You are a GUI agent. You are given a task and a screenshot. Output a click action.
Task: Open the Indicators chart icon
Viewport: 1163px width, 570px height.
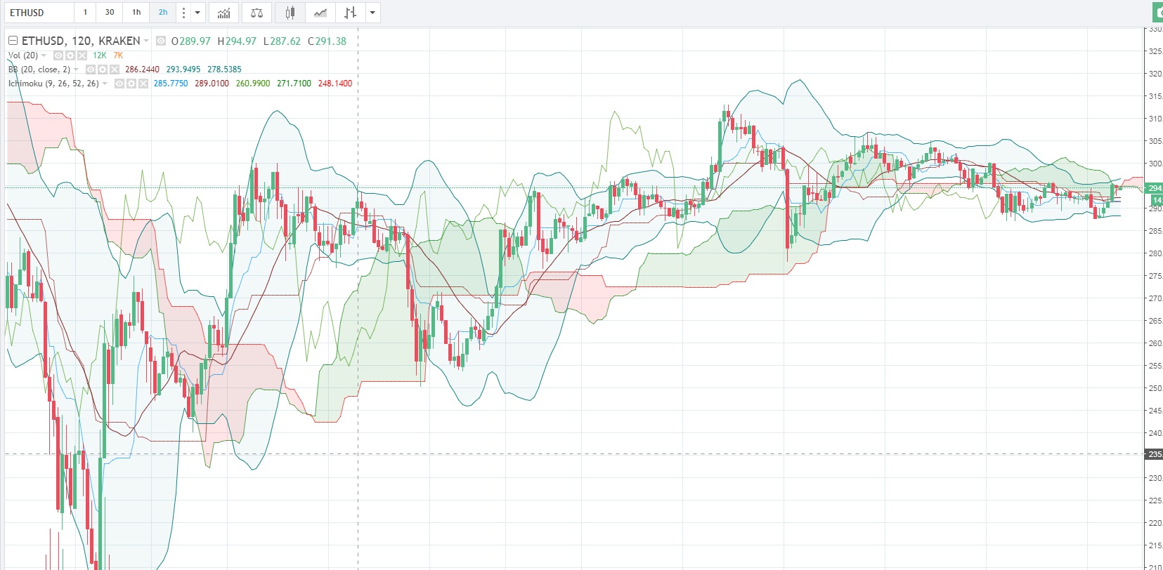point(224,13)
